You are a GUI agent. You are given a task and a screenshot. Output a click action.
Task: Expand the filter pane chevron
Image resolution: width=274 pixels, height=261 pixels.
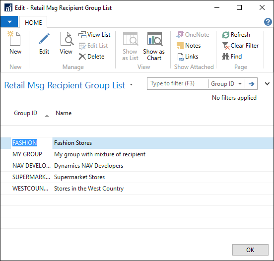[x=267, y=84]
